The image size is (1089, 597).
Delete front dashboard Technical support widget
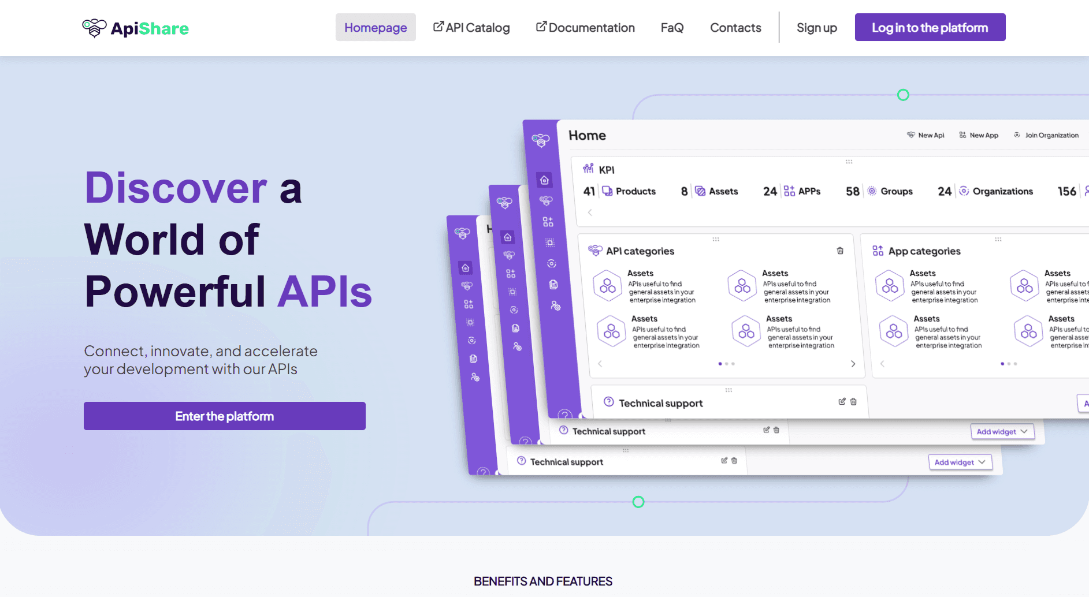pyautogui.click(x=853, y=401)
